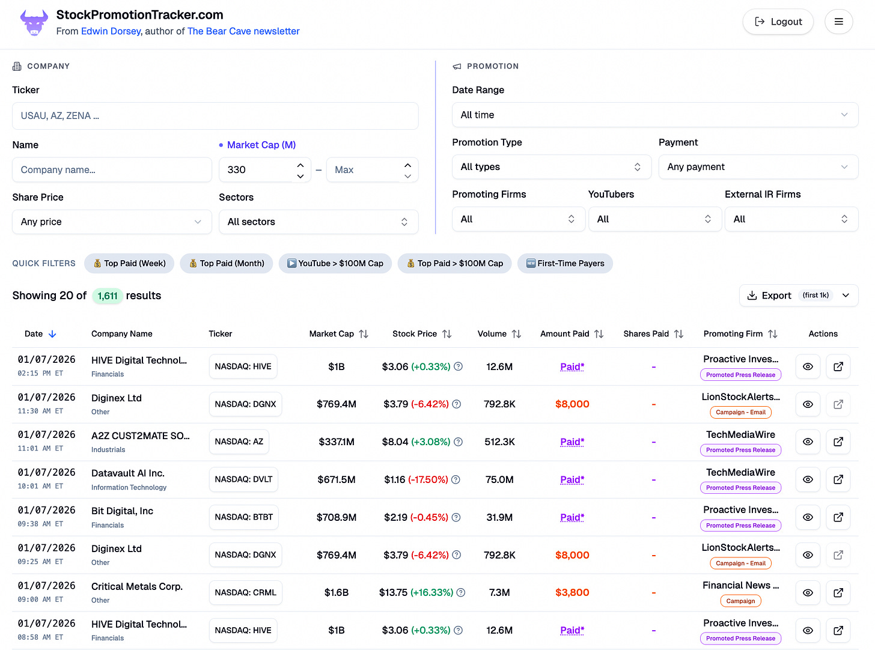This screenshot has height=650, width=875.
Task: Open external link for HIVE 02:15 PM row
Action: 838,366
